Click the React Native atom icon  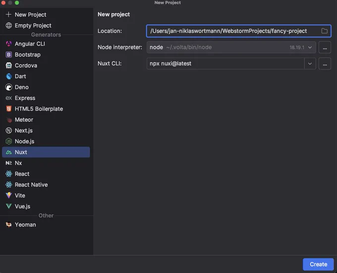point(8,185)
